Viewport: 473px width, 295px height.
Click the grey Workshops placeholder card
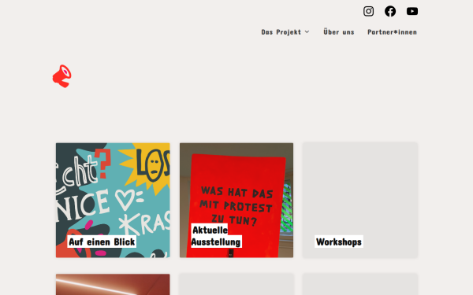coord(360,200)
